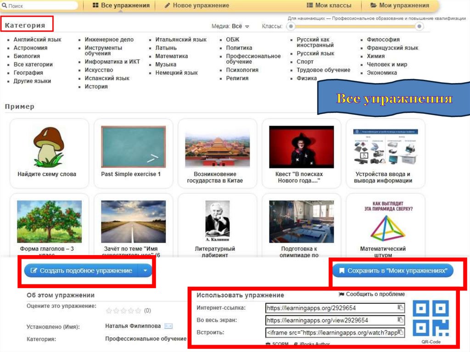
Task: Open the Новое упражнение tab
Action: click(x=196, y=6)
